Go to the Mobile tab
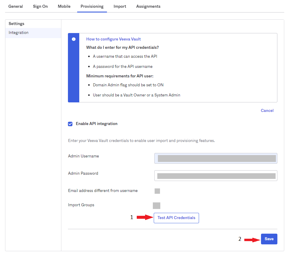Screen dimensions: 289x253 [64, 6]
